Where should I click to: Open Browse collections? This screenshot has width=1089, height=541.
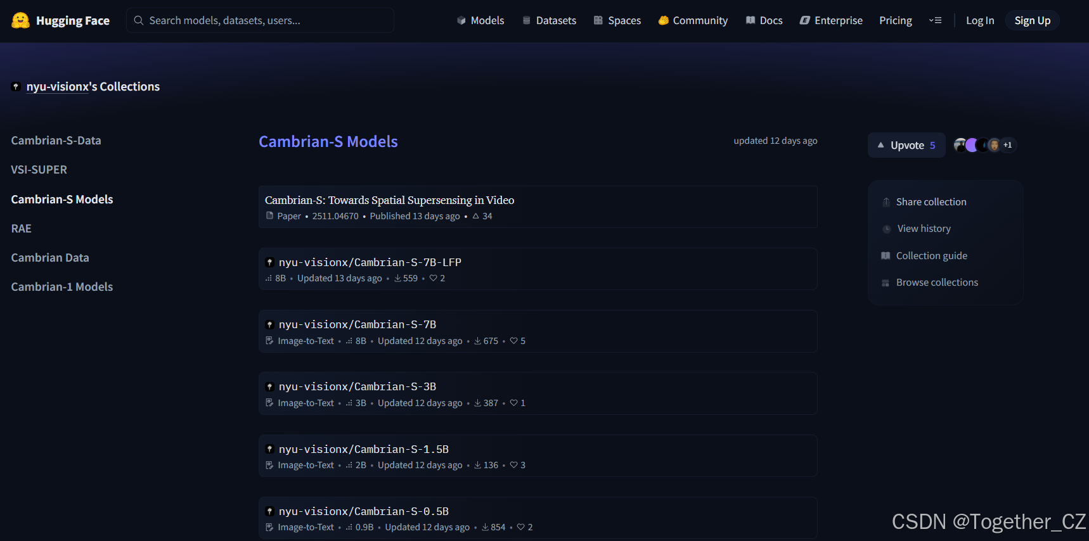click(937, 283)
